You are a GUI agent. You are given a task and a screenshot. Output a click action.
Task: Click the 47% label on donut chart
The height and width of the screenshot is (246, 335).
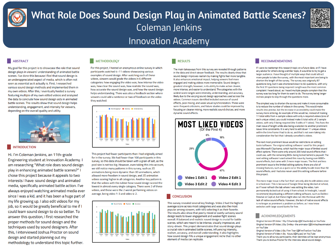[x=222, y=170]
